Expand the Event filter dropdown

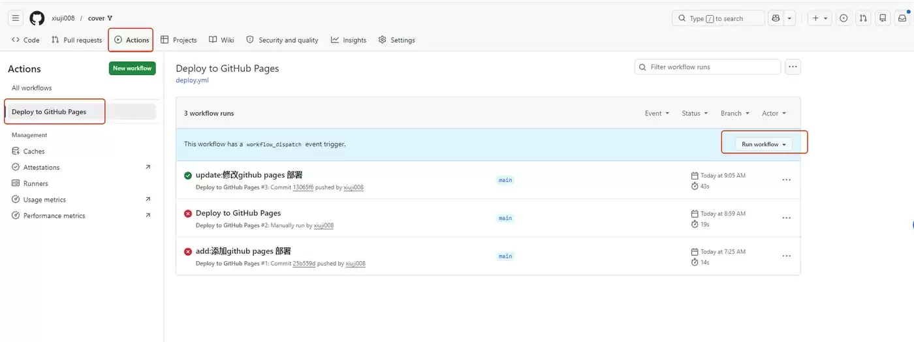657,113
